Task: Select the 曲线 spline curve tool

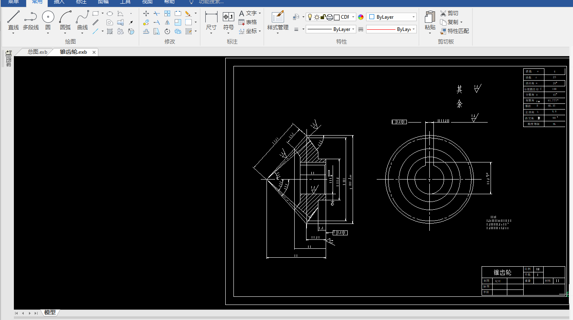Action: tap(82, 20)
